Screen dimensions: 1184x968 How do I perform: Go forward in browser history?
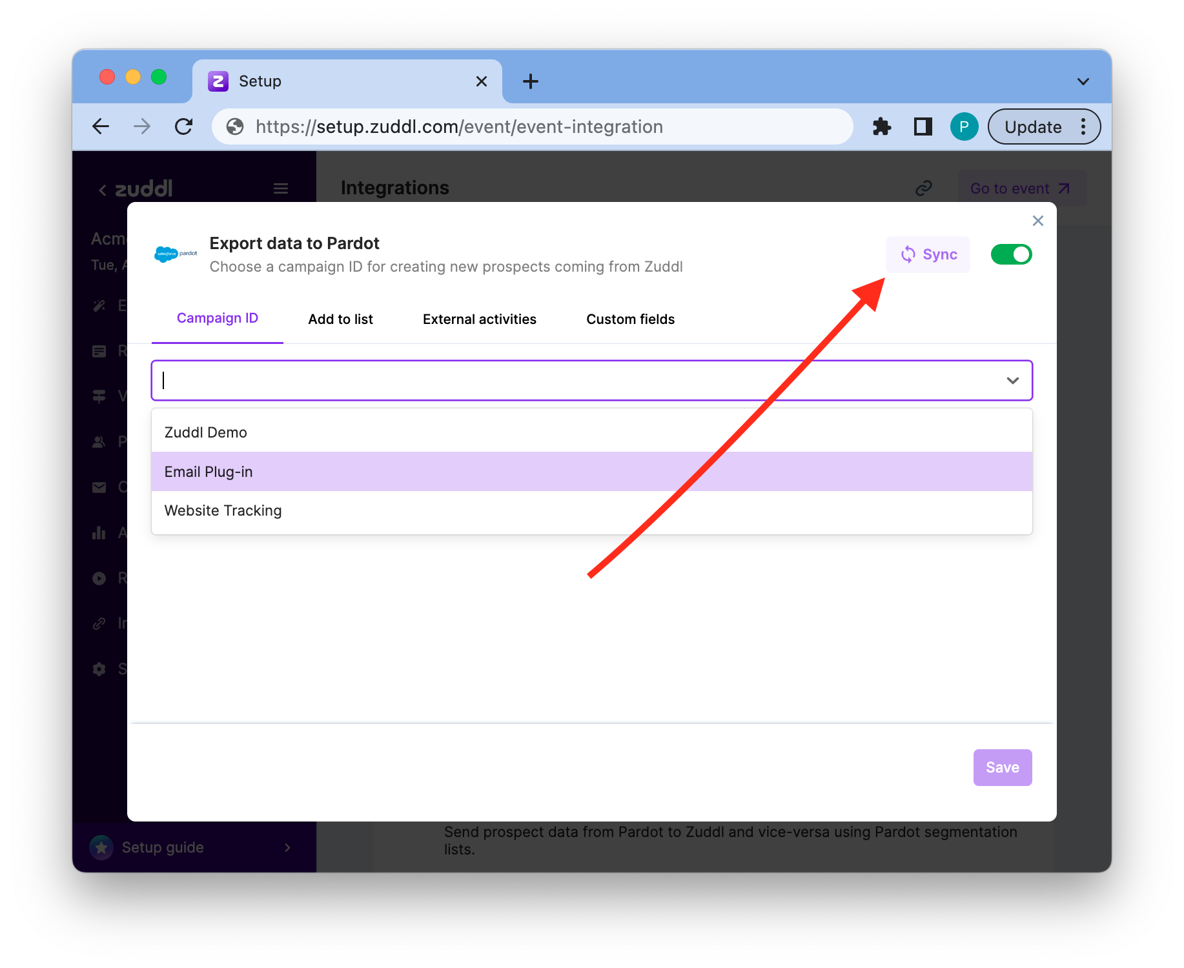click(x=142, y=126)
